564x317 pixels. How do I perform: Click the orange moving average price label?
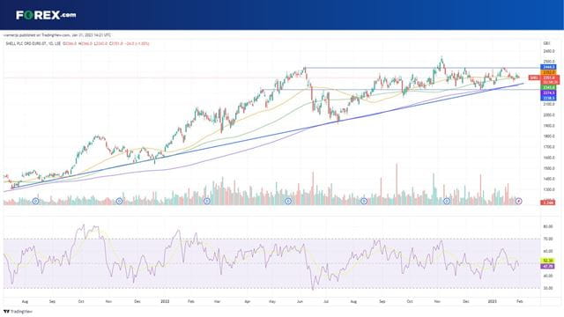pyautogui.click(x=549, y=72)
